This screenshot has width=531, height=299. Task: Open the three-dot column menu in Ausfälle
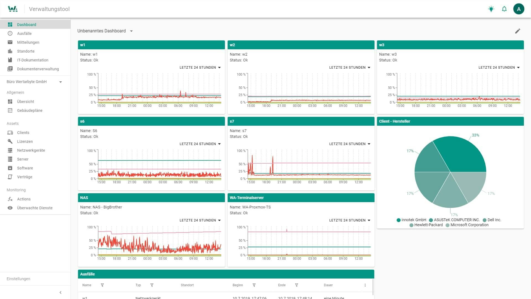[365, 285]
